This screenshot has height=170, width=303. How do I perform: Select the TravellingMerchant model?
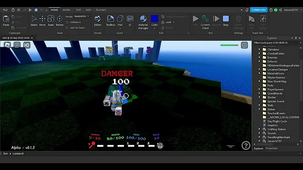(279, 137)
